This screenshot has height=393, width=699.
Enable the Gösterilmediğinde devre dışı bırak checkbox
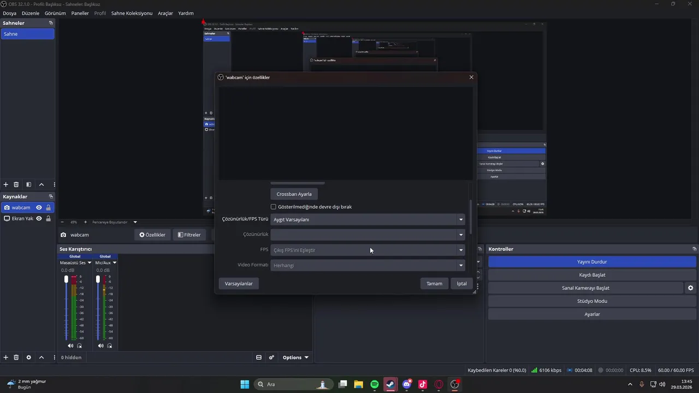(x=274, y=207)
